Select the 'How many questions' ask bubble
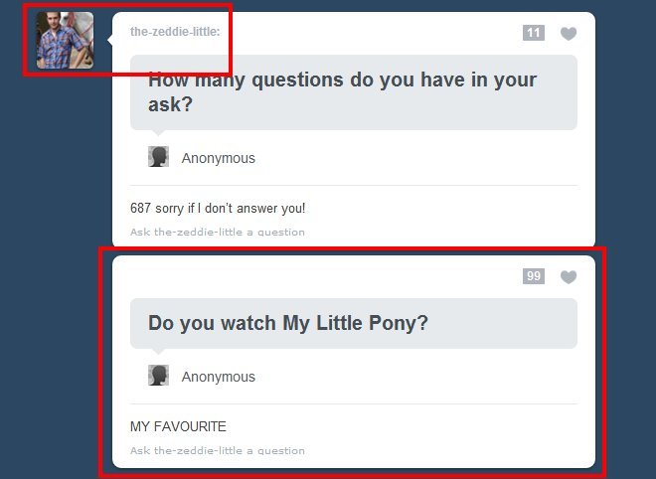 [x=354, y=92]
